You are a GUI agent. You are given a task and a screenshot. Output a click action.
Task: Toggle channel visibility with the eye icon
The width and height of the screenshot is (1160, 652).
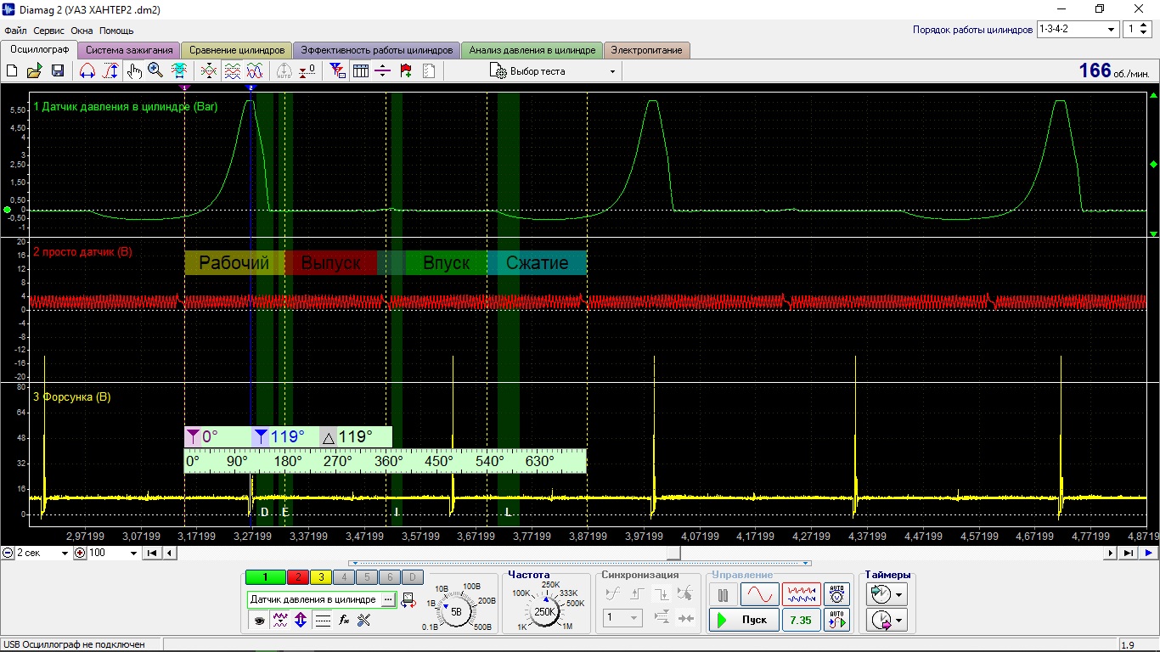coord(259,621)
